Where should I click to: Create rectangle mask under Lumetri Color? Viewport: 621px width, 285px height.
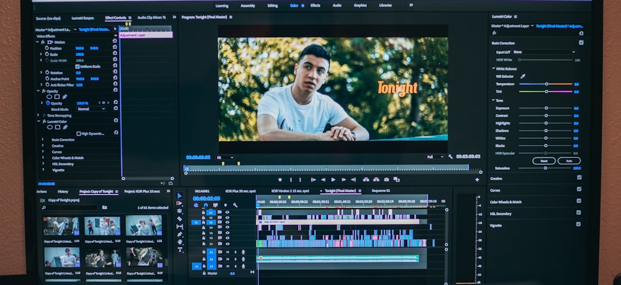tap(57, 127)
